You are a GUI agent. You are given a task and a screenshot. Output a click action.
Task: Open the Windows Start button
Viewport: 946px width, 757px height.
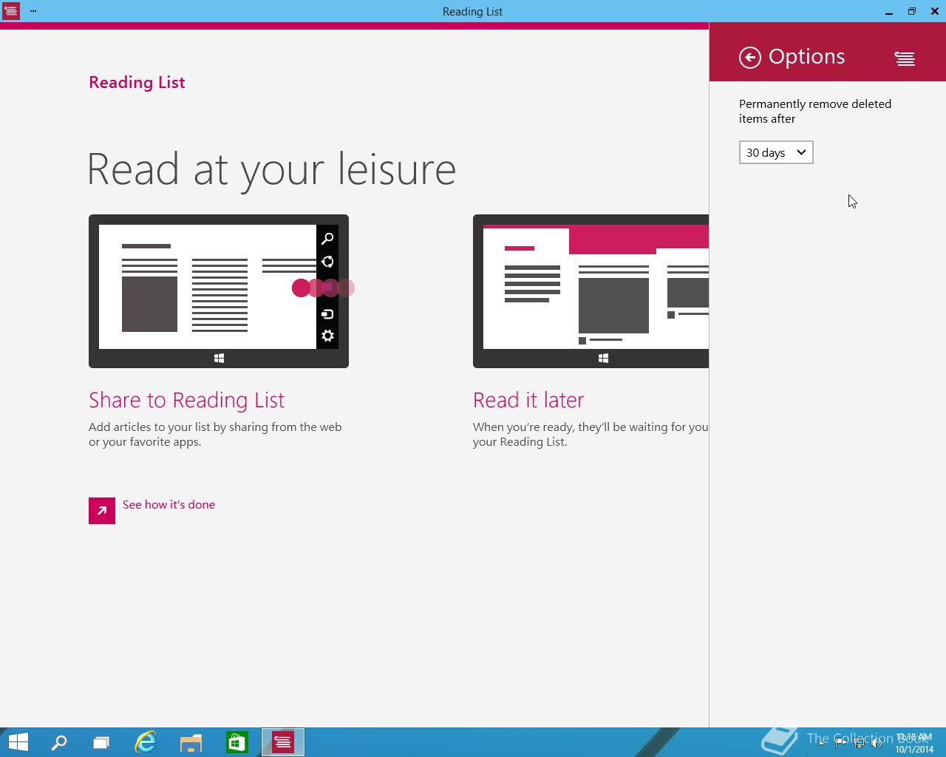click(18, 742)
